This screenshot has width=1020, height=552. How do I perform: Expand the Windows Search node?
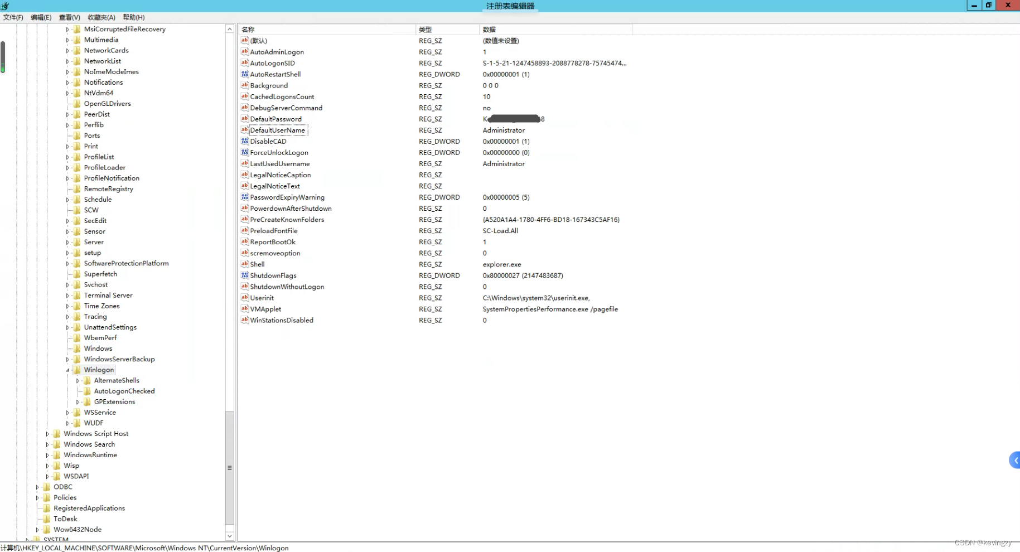click(47, 444)
